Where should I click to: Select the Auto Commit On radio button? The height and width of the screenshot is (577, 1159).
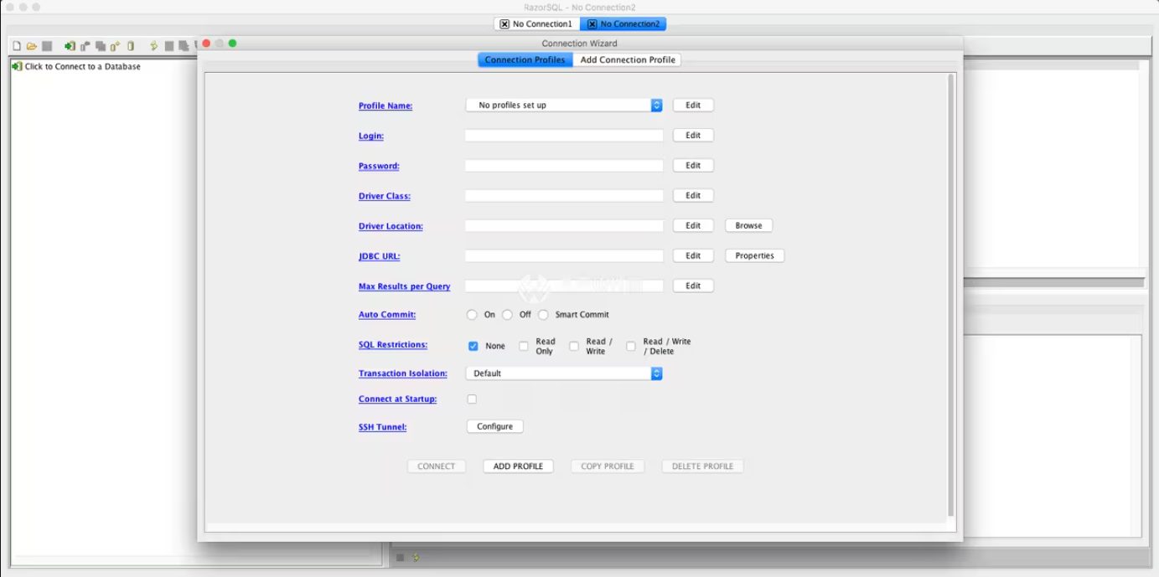coord(472,315)
